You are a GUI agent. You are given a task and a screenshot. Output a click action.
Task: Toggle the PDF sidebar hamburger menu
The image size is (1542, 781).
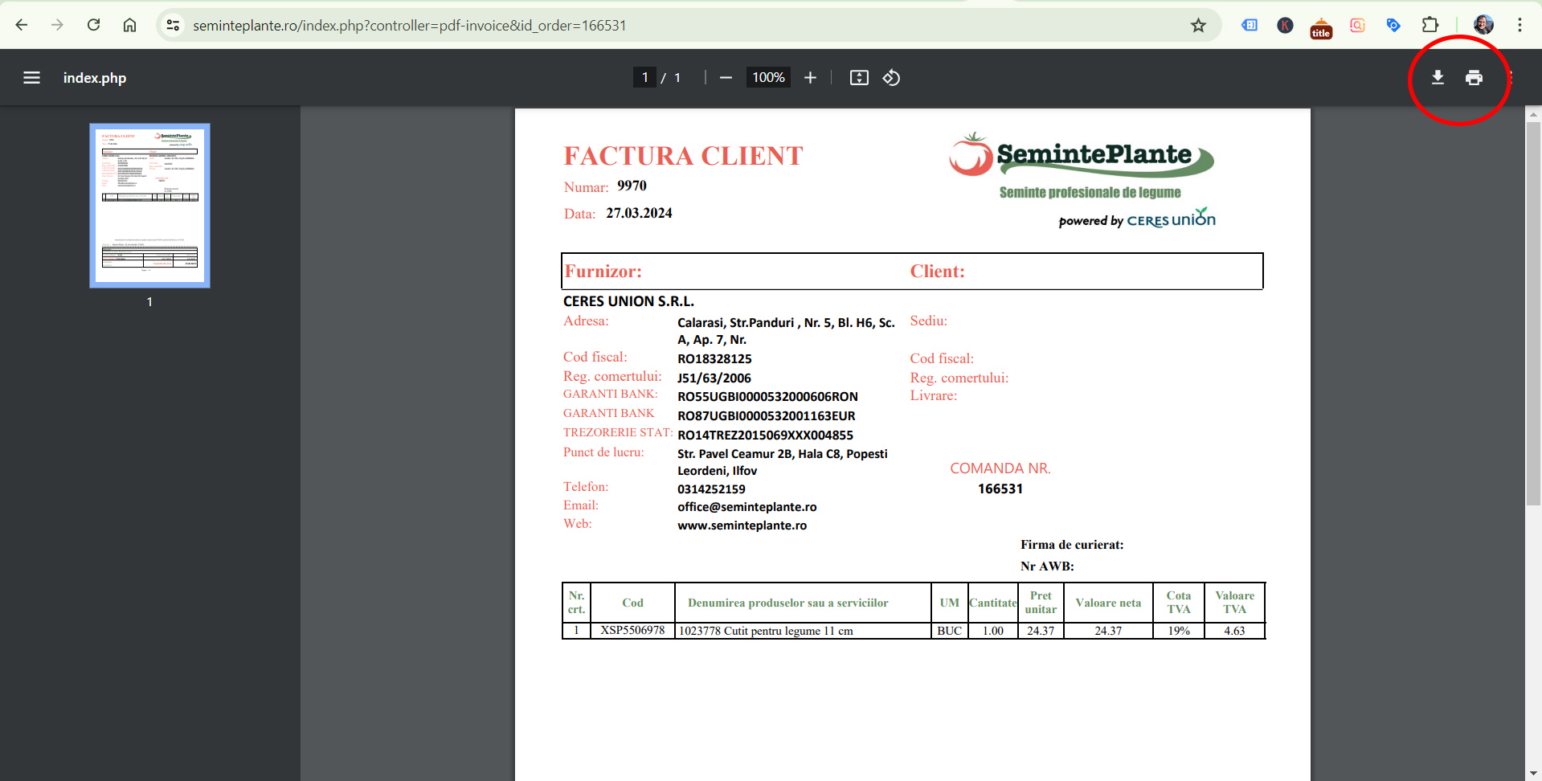point(31,78)
